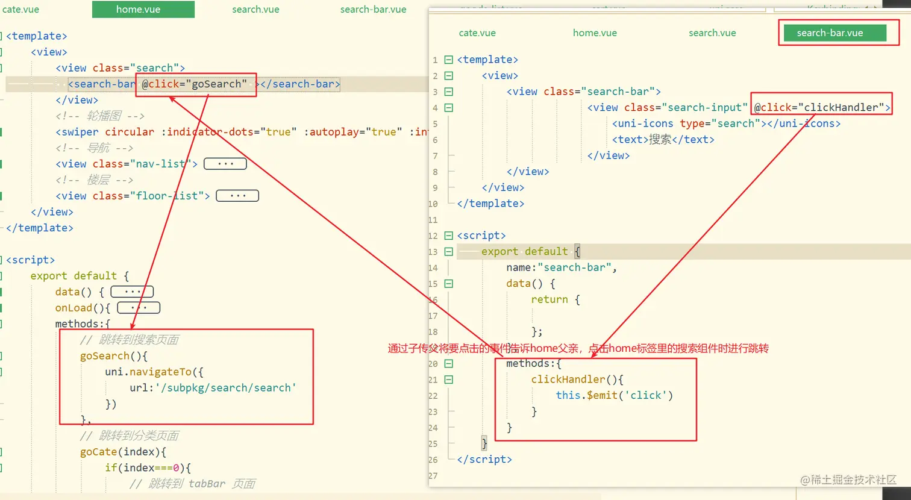Screen dimensions: 911x500
Task: Click the if(index===0){ statement
Action: pos(148,467)
